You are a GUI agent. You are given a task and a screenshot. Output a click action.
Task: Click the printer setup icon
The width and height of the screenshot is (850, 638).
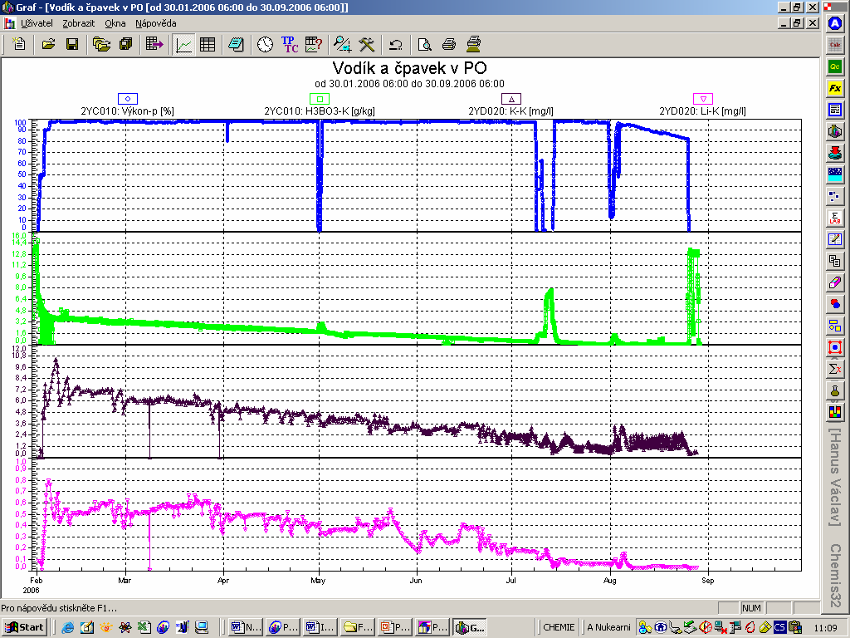pos(473,44)
